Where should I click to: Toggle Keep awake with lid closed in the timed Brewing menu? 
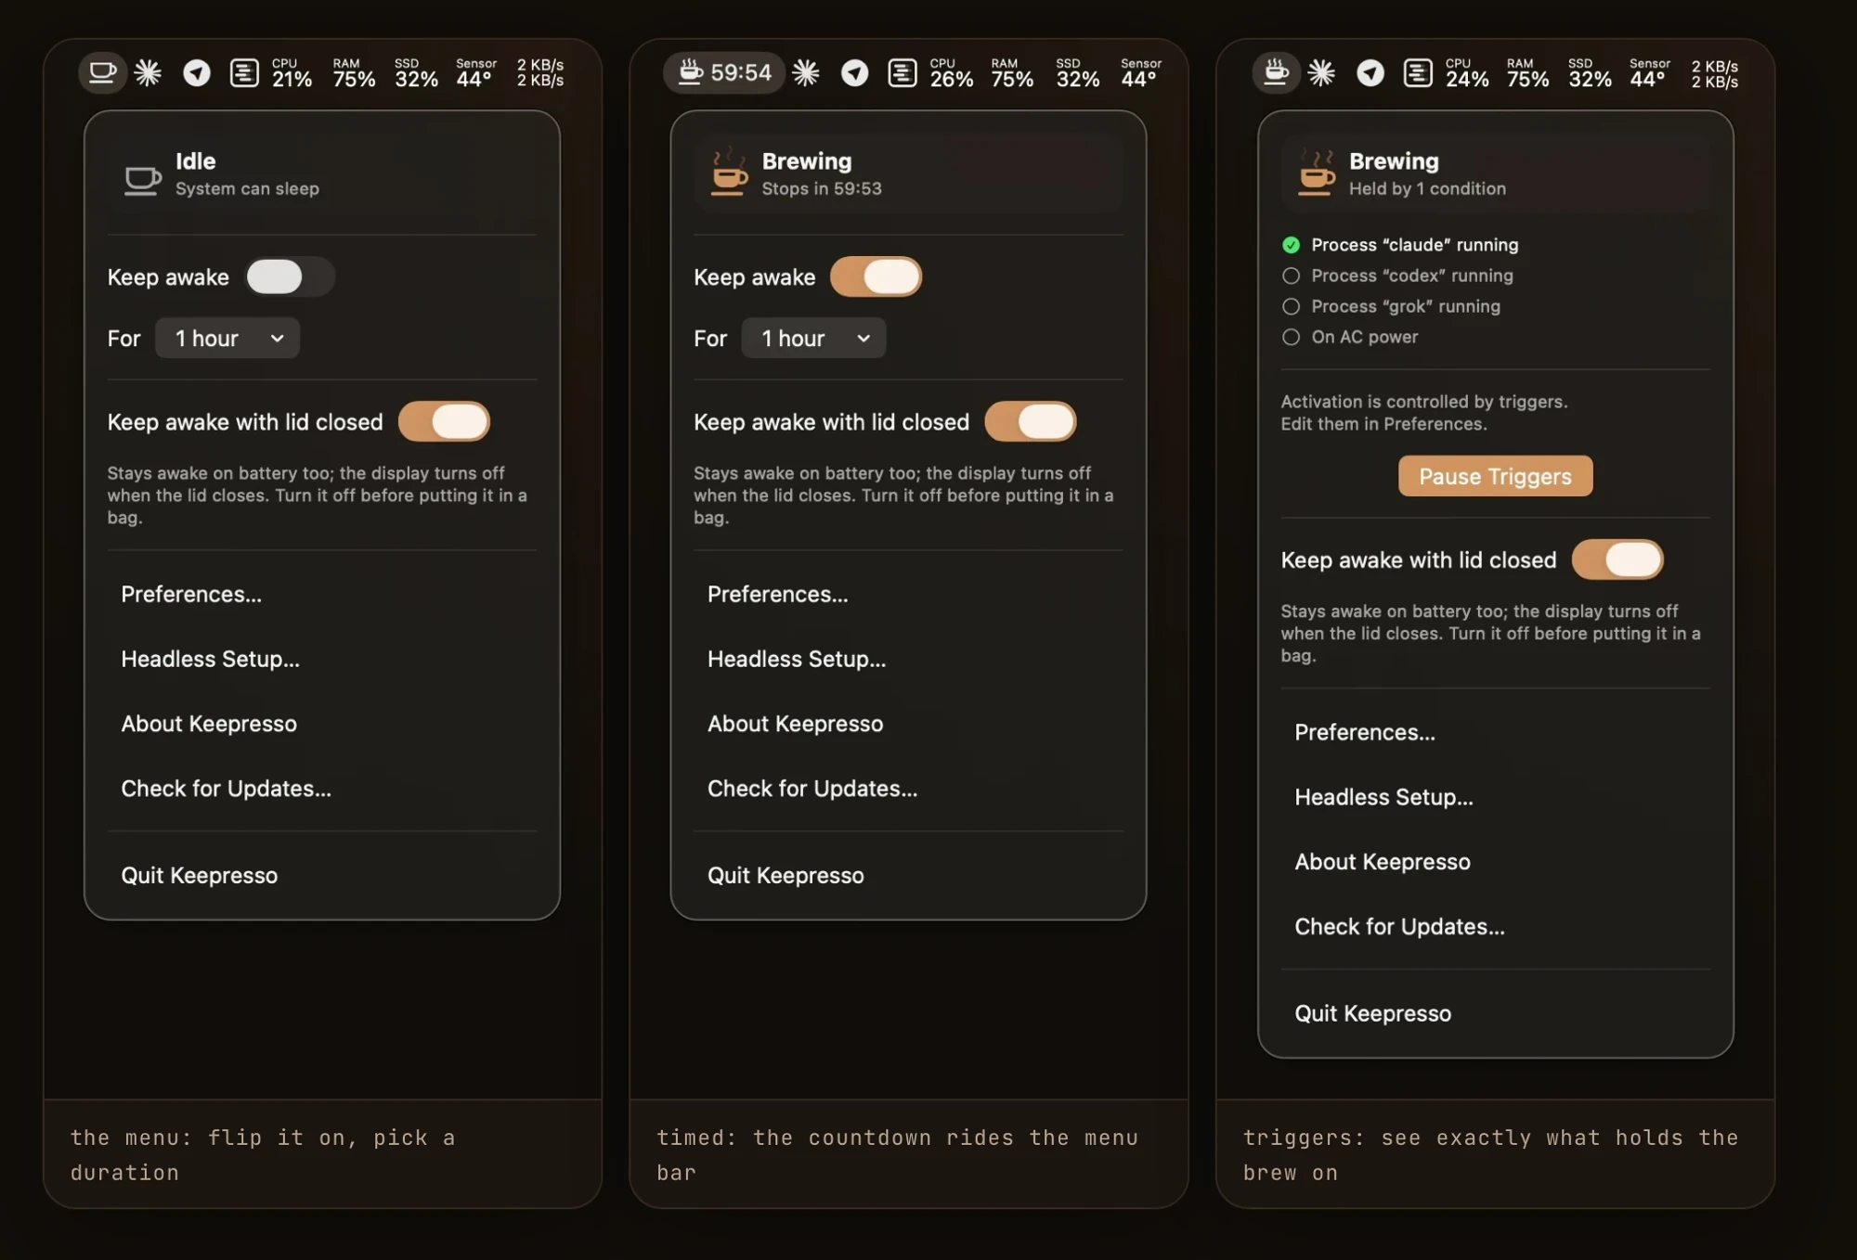click(x=1032, y=421)
